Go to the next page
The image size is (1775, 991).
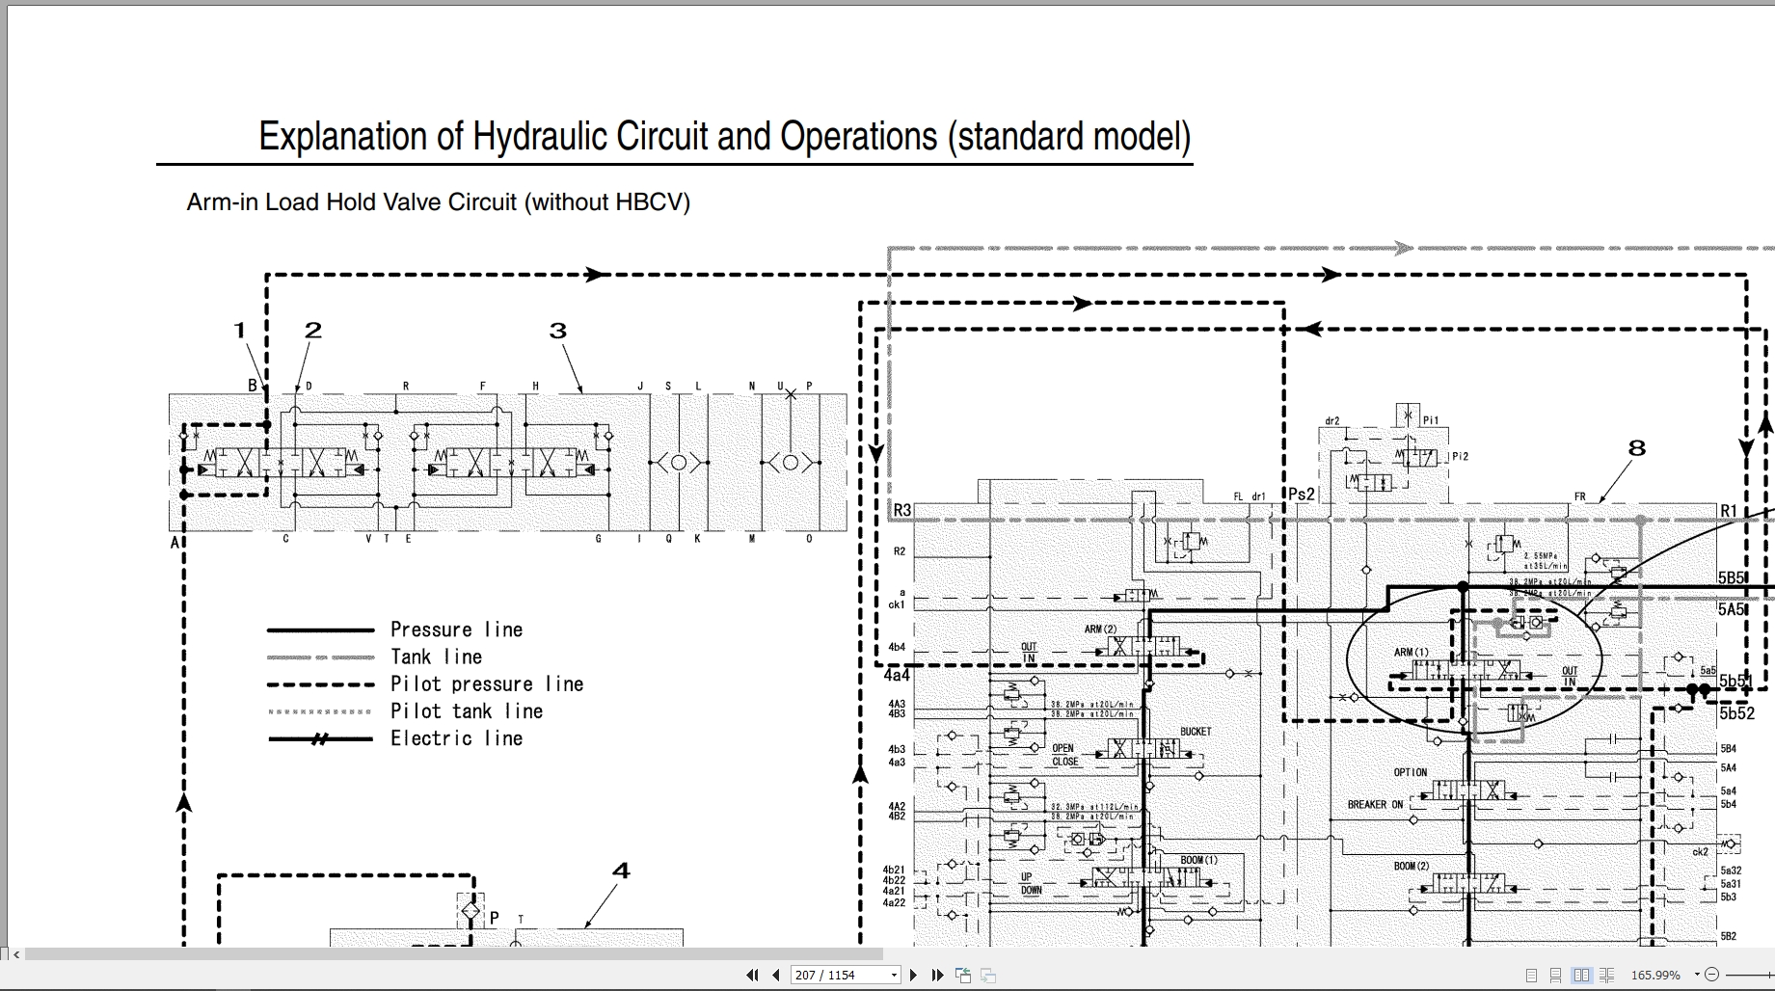point(914,976)
